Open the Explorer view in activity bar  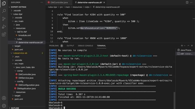[4, 3]
